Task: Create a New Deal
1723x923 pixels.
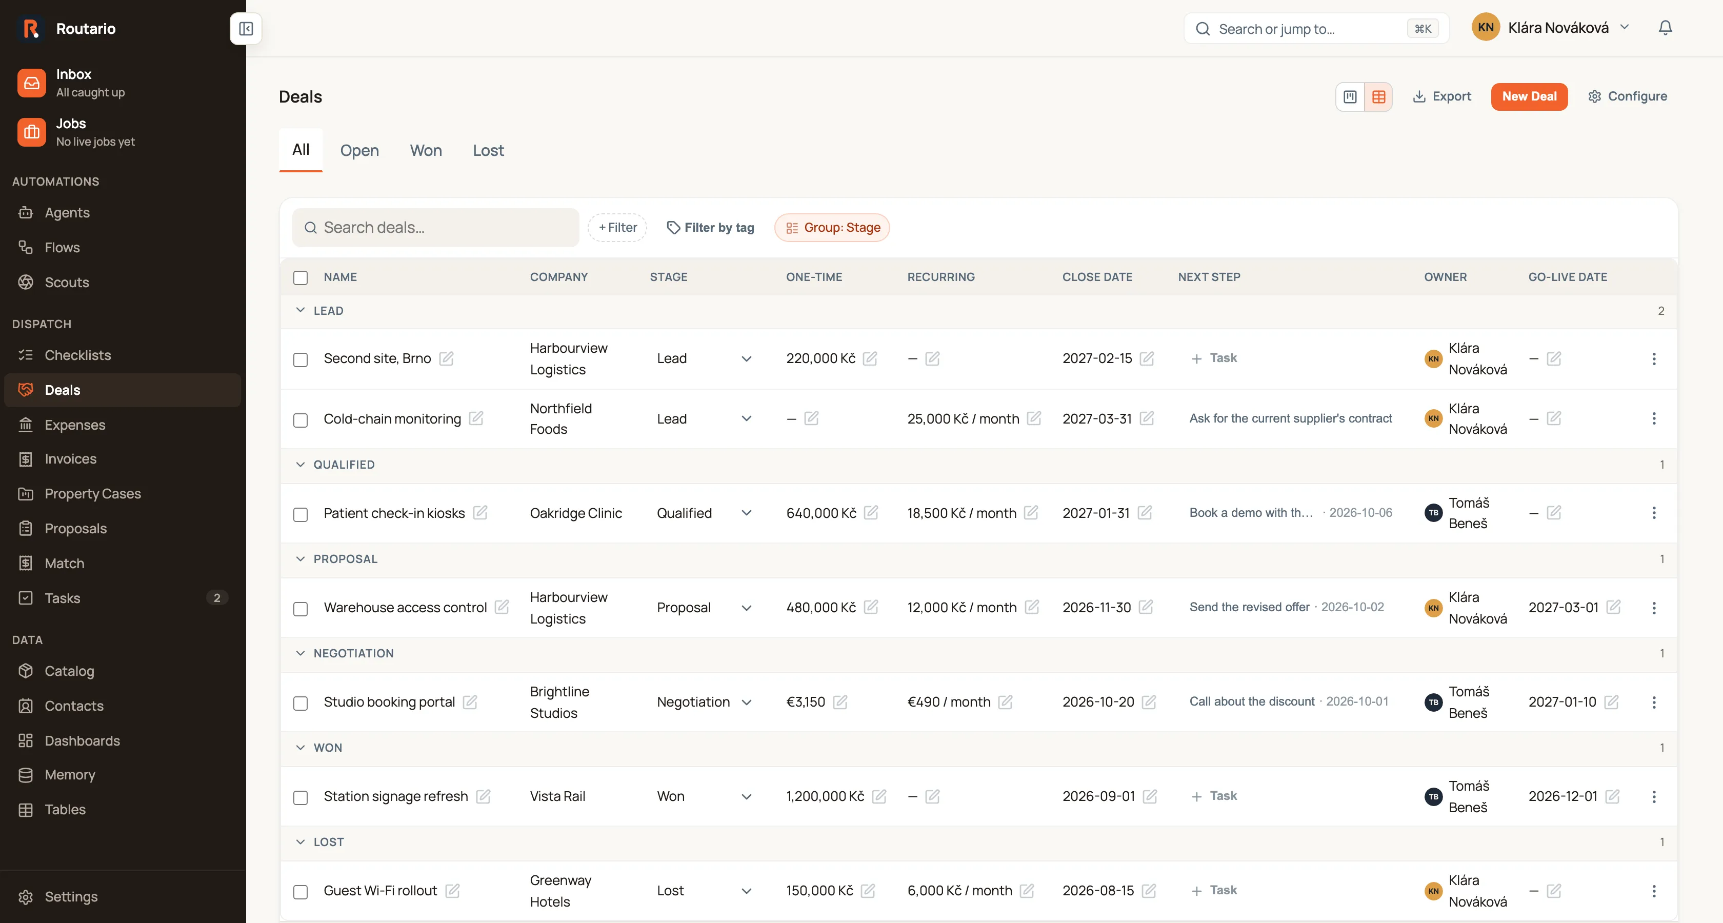Action: (x=1529, y=96)
